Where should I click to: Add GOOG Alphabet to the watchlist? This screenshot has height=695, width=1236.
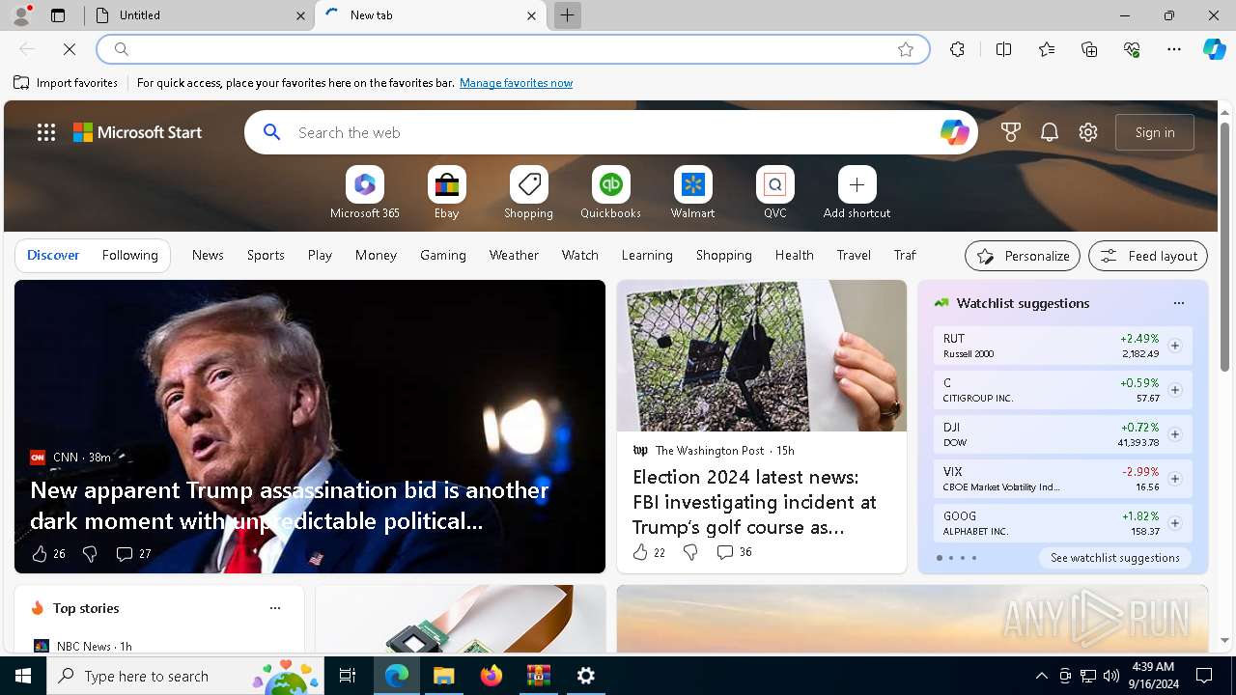(x=1175, y=523)
